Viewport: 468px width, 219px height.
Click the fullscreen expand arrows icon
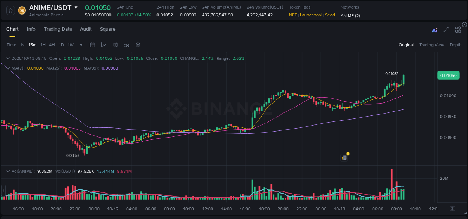[446, 30]
